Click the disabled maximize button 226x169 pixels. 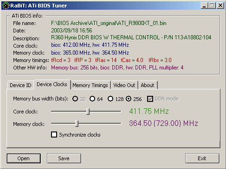[212, 6]
